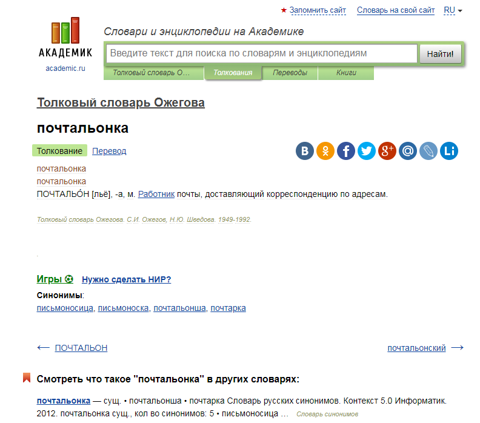Share on Twitter icon

point(367,151)
